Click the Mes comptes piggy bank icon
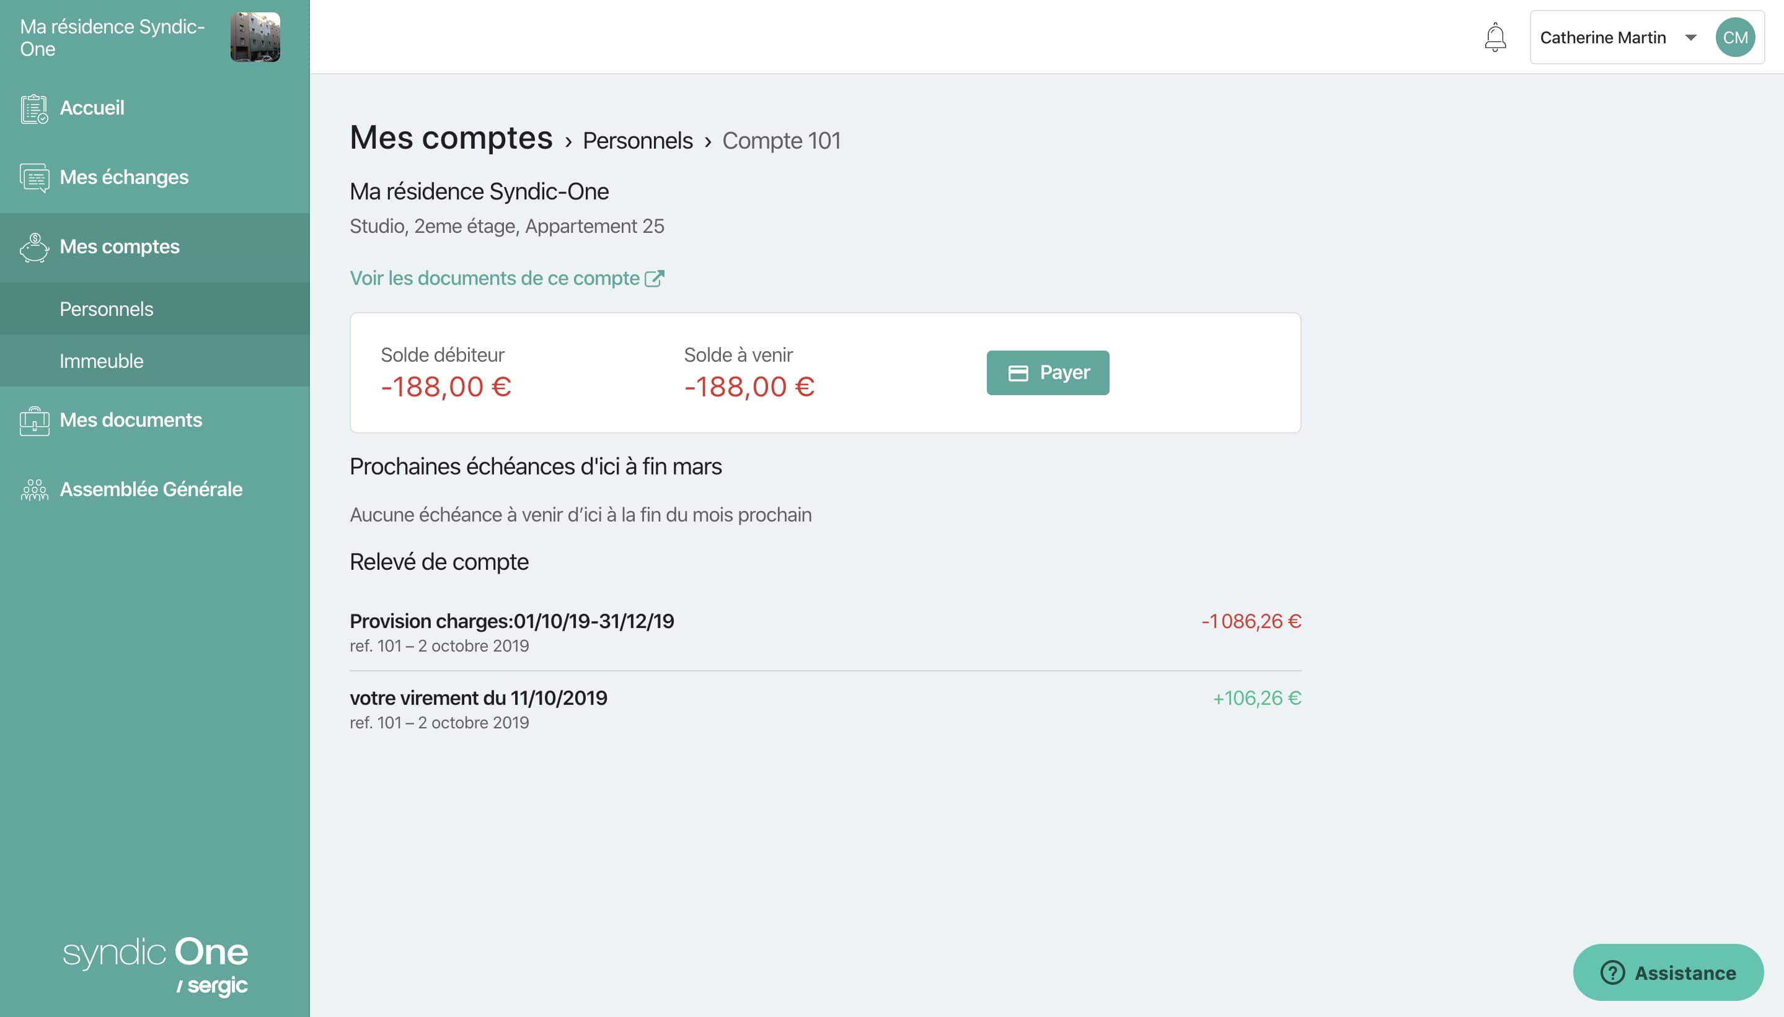Image resolution: width=1784 pixels, height=1017 pixels. pos(34,248)
